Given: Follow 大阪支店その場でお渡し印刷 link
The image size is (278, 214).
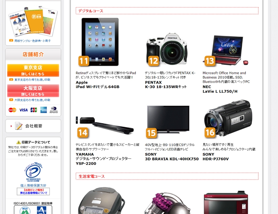Looking at the screenshot, I should point(32,100).
